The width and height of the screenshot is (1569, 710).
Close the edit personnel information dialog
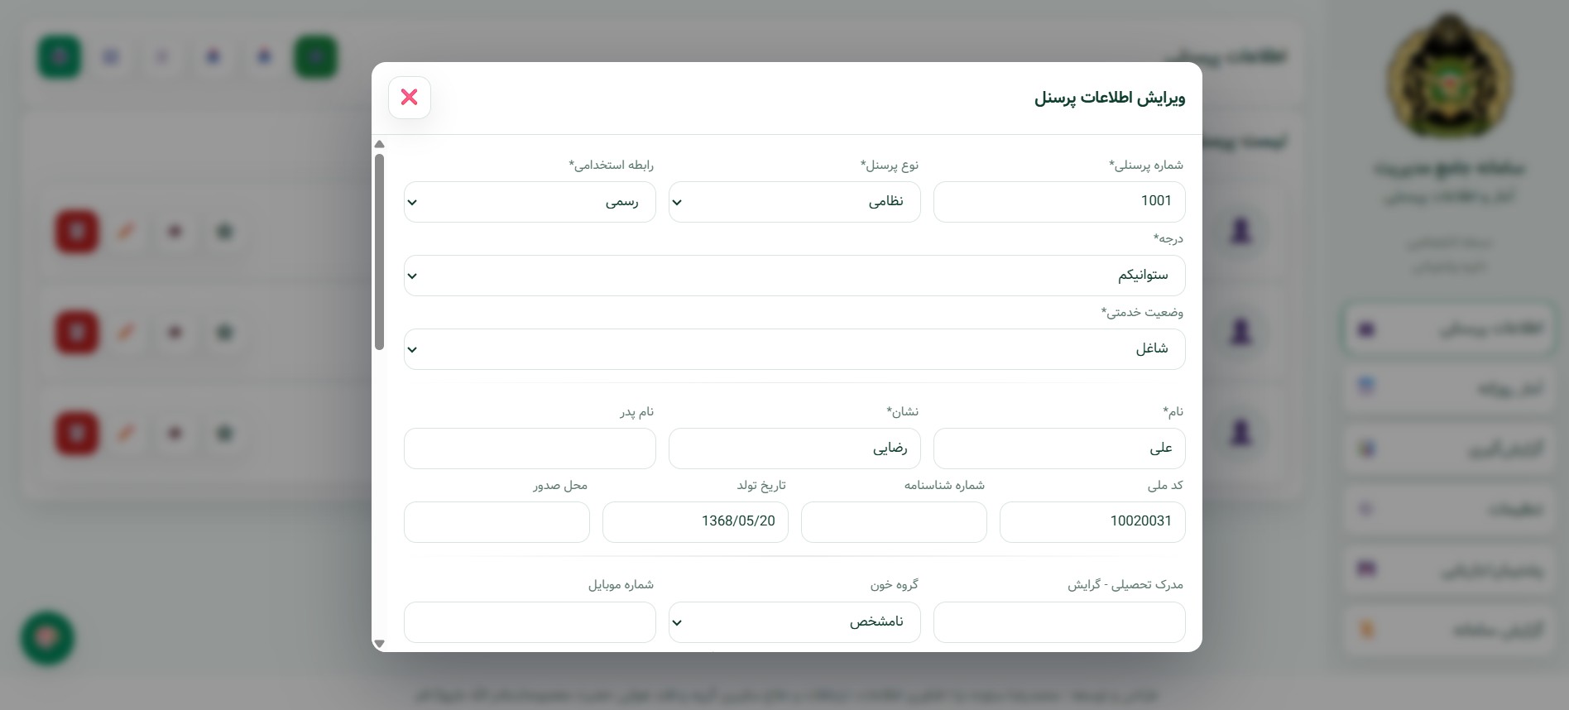[409, 98]
